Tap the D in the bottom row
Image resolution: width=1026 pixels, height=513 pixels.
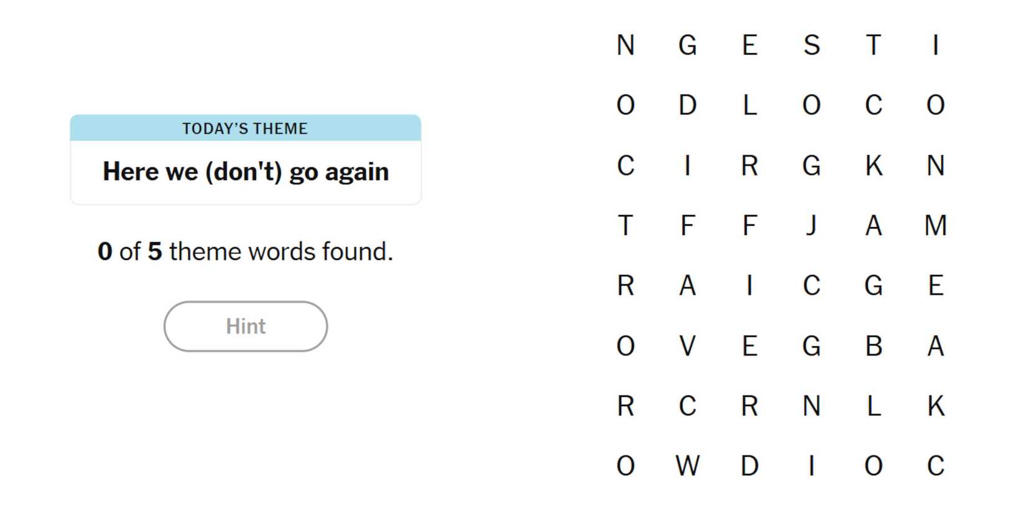749,466
